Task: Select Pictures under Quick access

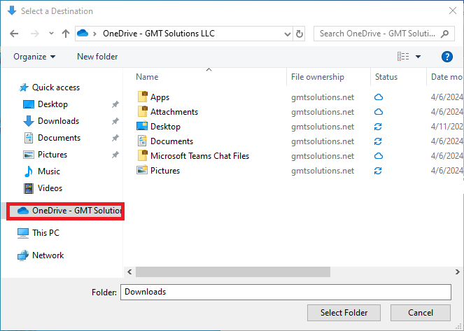Action: (x=52, y=155)
